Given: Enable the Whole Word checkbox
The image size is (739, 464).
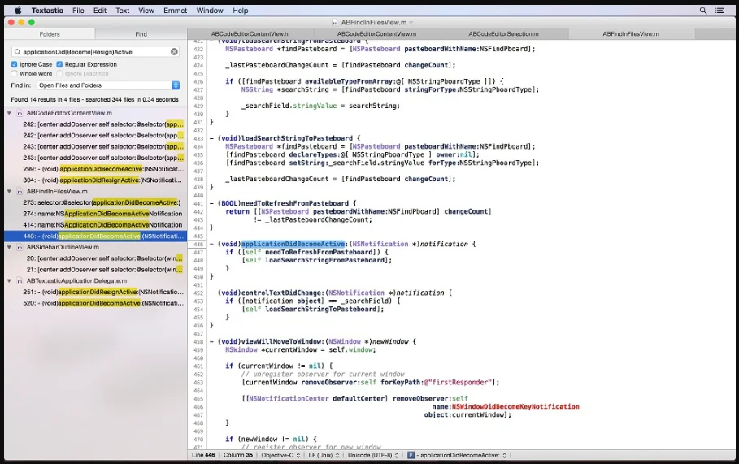Looking at the screenshot, I should [x=14, y=73].
